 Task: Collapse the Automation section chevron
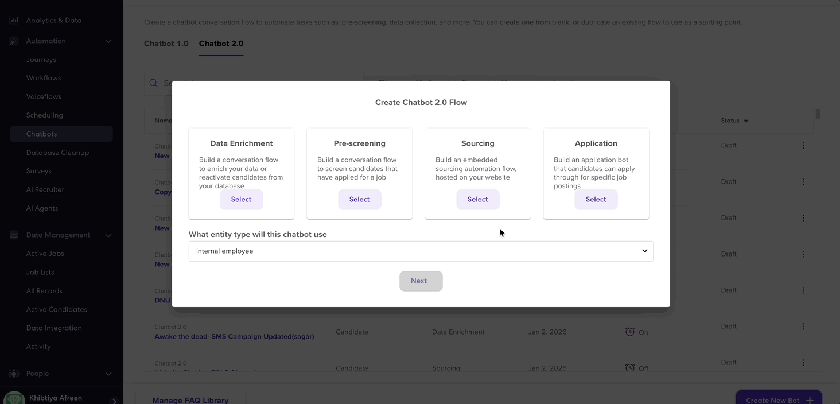108,41
